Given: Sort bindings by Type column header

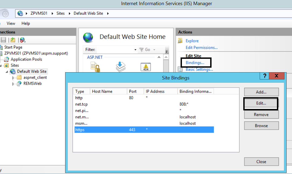Looking at the screenshot, I should (81, 91).
